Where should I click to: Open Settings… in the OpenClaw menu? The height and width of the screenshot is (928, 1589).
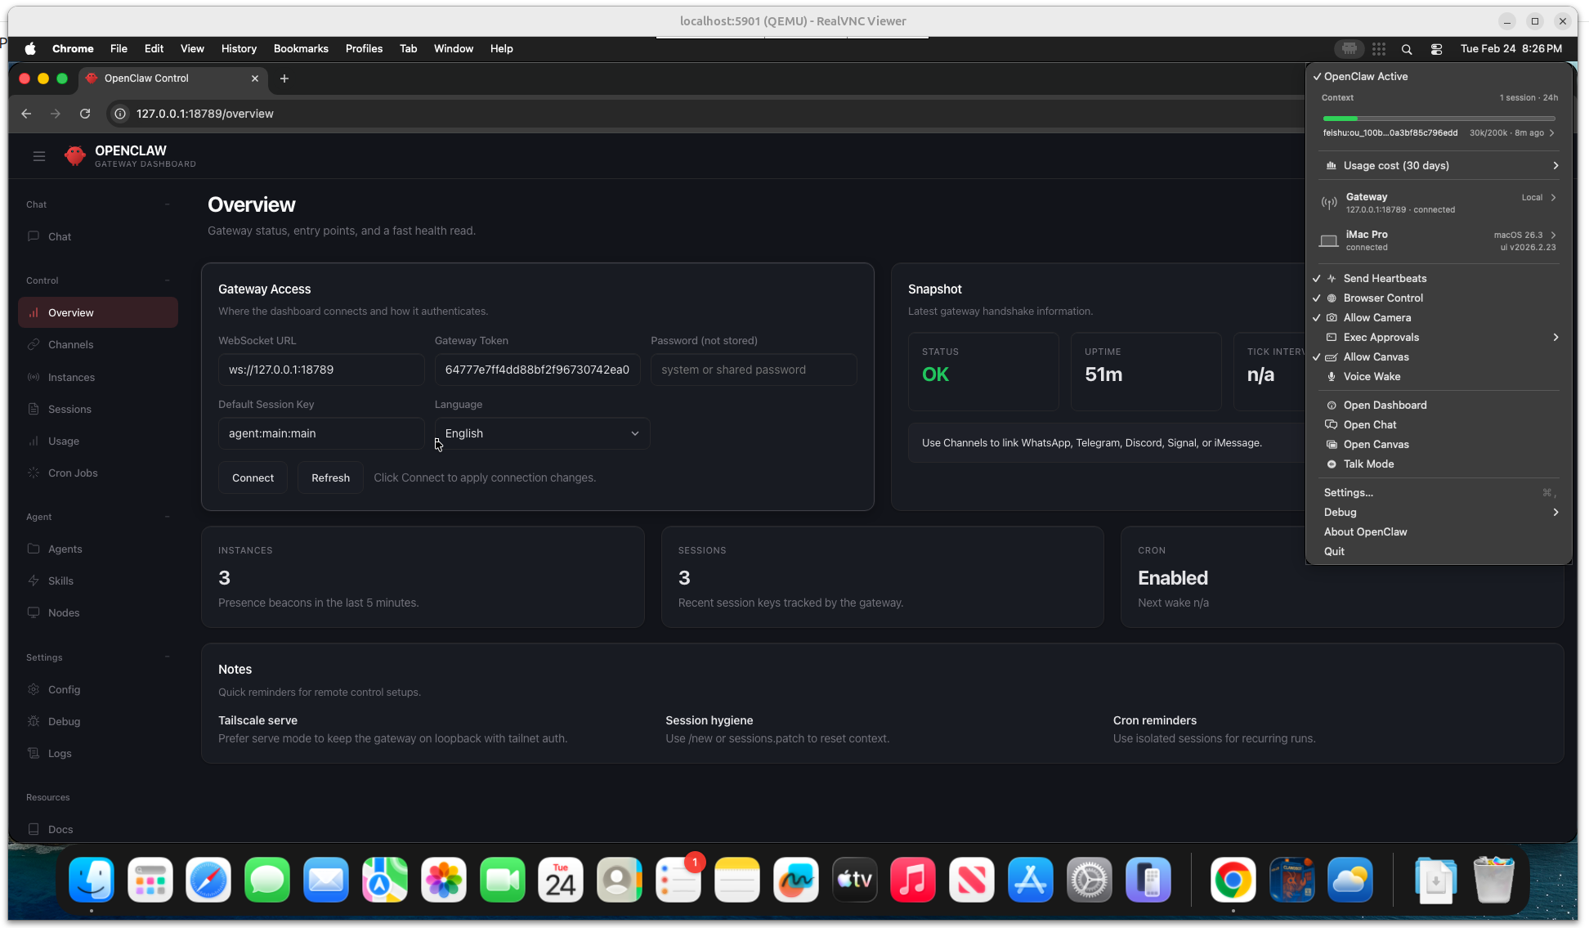(1439, 492)
